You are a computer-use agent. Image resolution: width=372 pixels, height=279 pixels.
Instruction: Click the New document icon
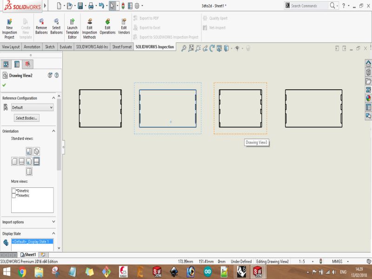59,6
